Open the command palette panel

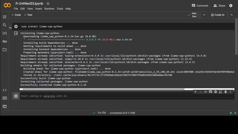(x=4, y=98)
